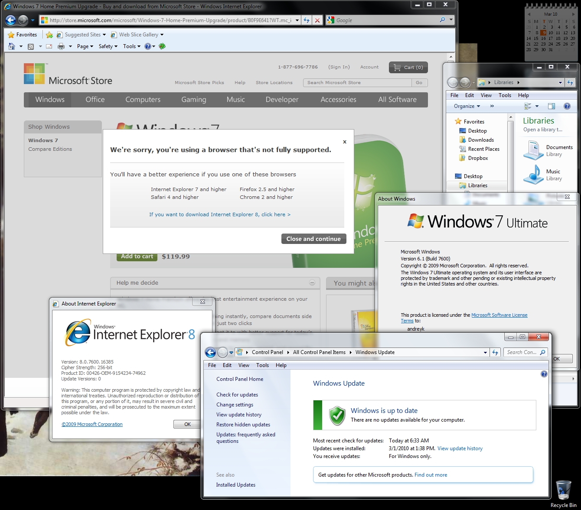The height and width of the screenshot is (510, 581).
Task: Open the View menu in Windows Update
Action: pos(244,365)
